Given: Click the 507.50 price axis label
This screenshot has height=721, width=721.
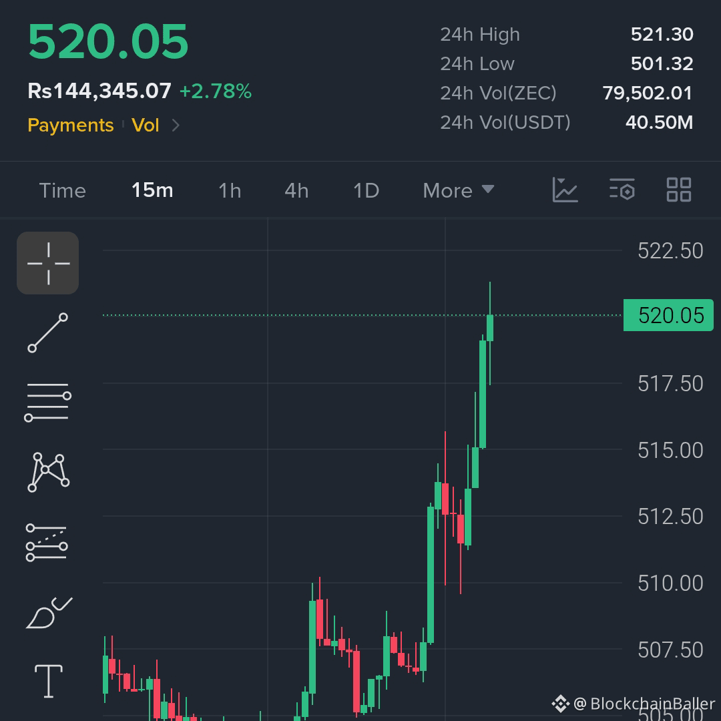Looking at the screenshot, I should (x=670, y=650).
